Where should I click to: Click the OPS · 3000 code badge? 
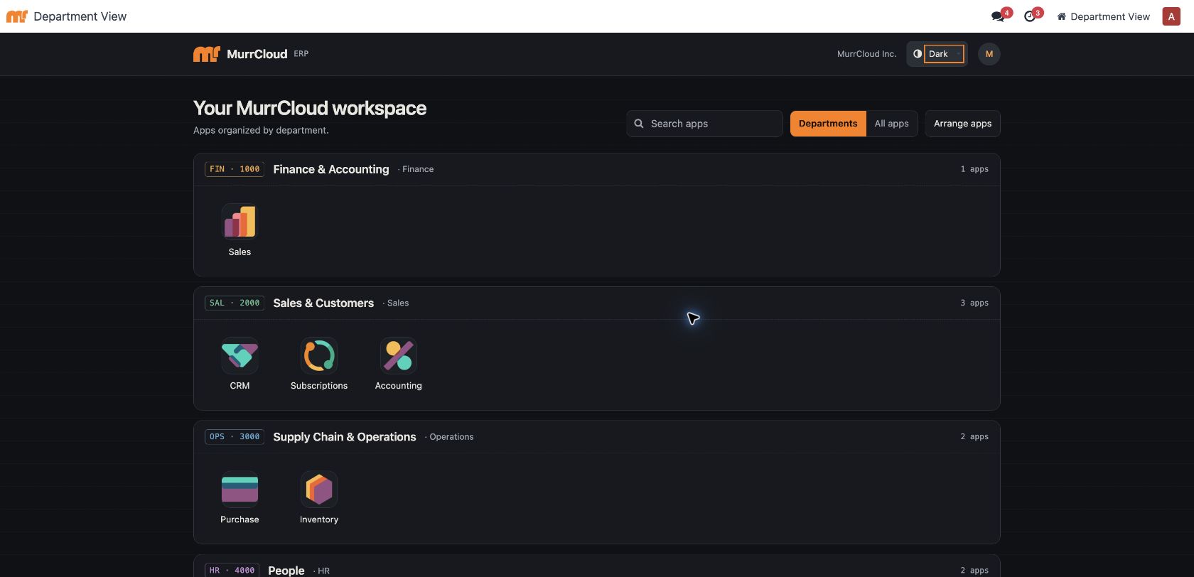pos(235,437)
